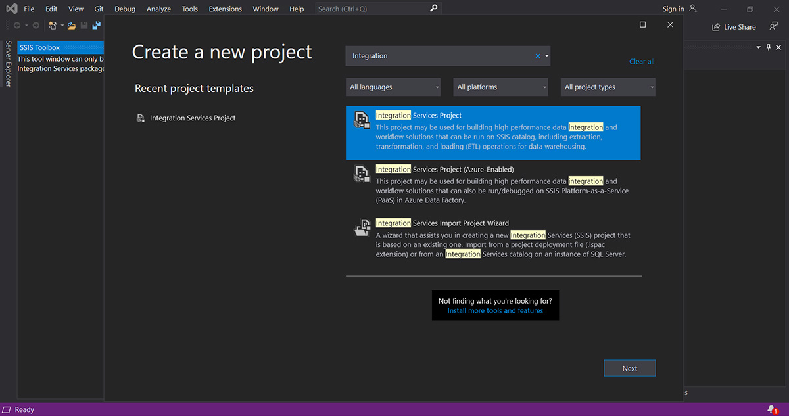The height and width of the screenshot is (416, 789).
Task: Click the Sign in account icon
Action: (x=692, y=9)
